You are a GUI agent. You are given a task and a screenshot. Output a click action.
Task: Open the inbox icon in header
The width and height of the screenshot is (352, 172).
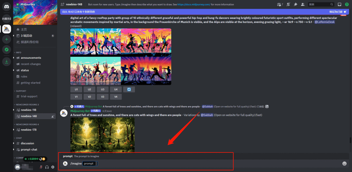pyautogui.click(x=340, y=4)
